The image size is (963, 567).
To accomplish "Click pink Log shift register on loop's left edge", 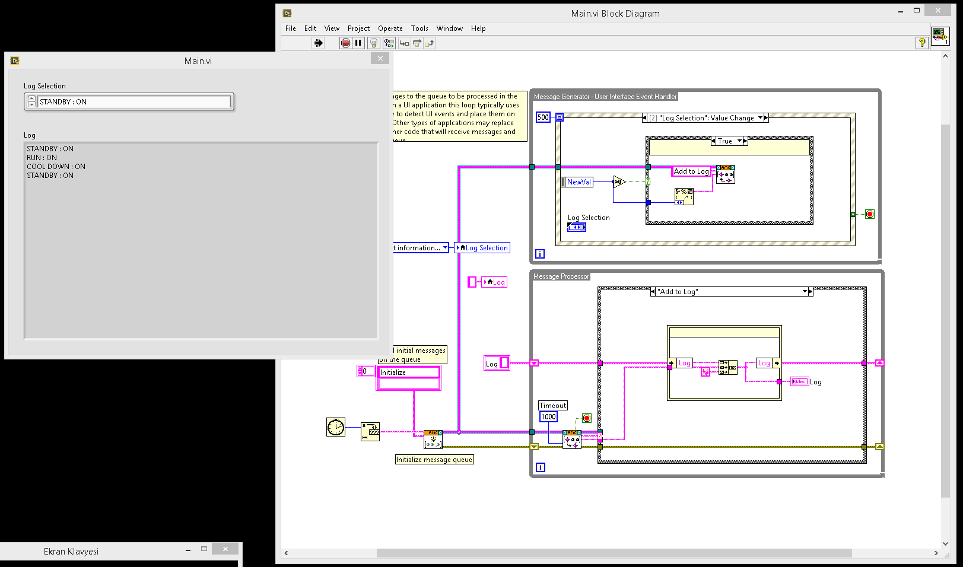I will 534,363.
